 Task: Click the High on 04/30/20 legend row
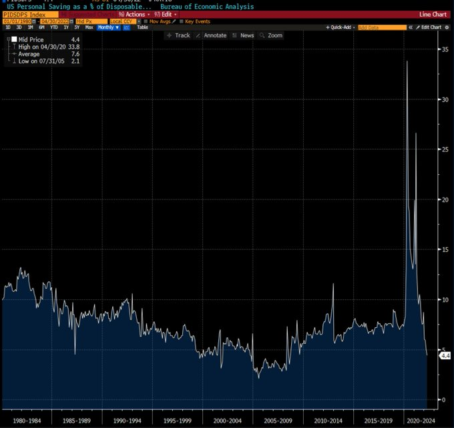(x=46, y=47)
